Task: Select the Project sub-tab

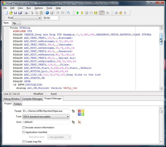Action: coord(8,103)
